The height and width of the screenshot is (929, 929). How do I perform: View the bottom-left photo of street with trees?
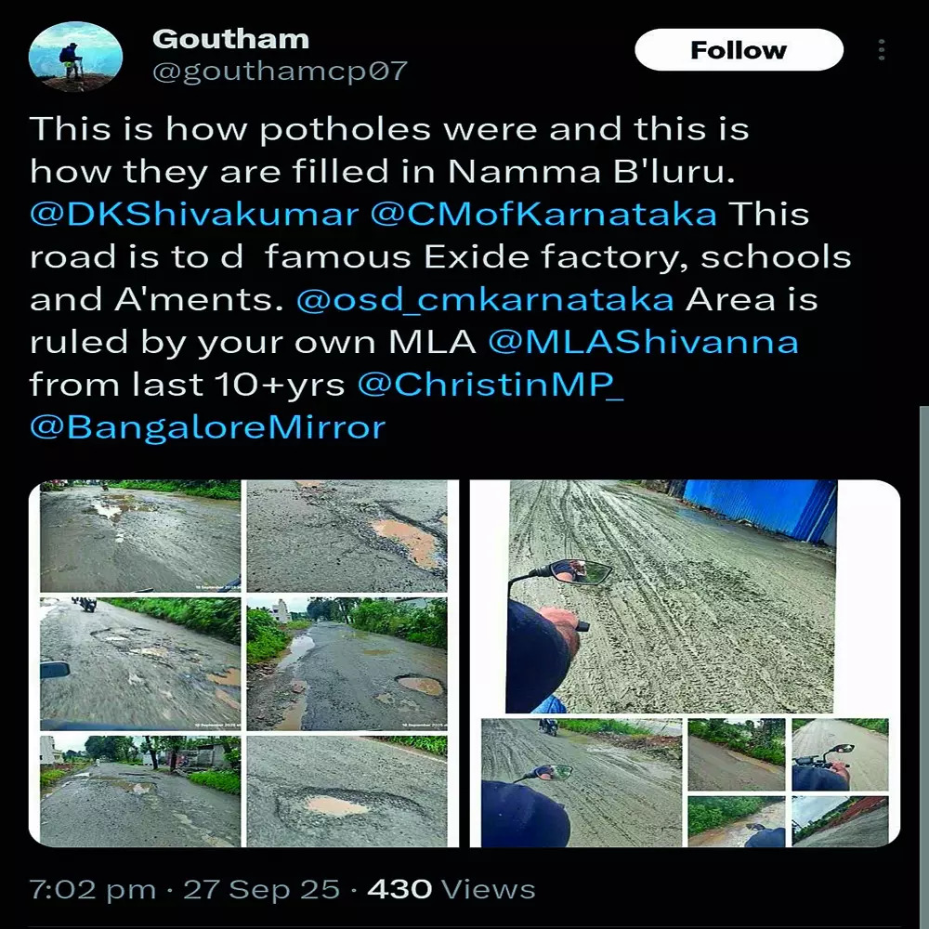coord(140,791)
